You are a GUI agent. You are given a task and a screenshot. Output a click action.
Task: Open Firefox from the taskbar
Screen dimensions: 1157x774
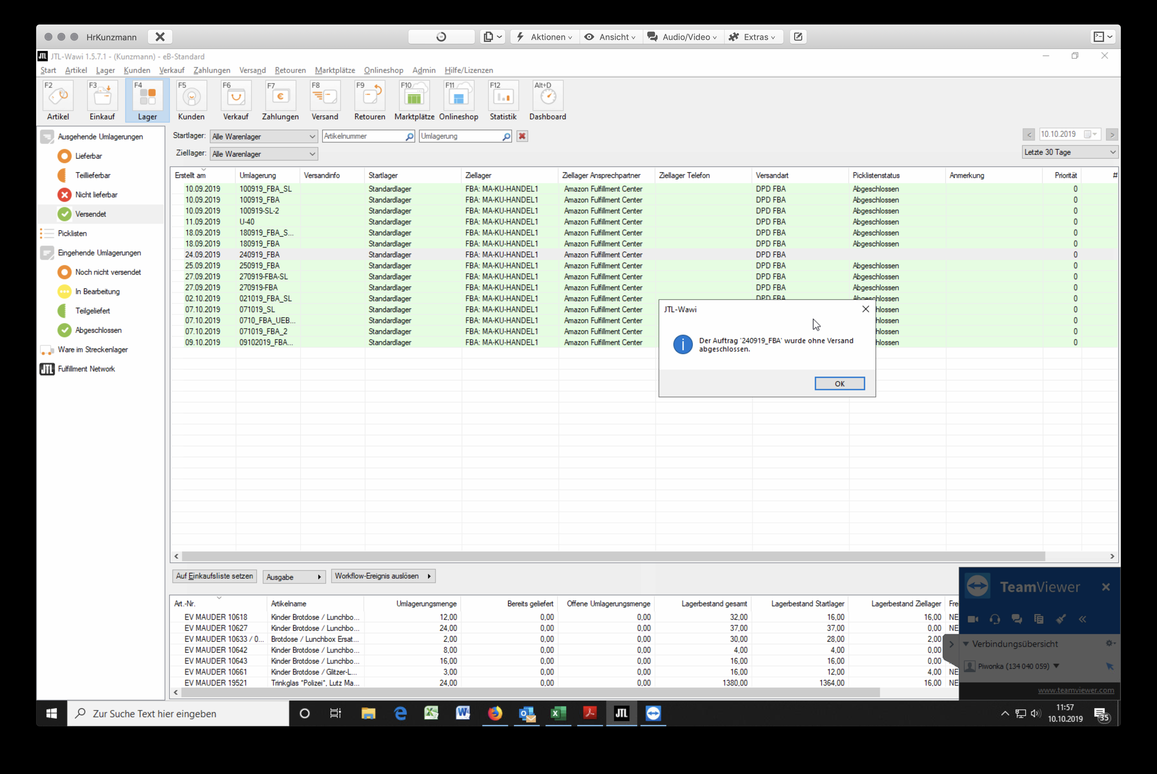[x=495, y=713]
